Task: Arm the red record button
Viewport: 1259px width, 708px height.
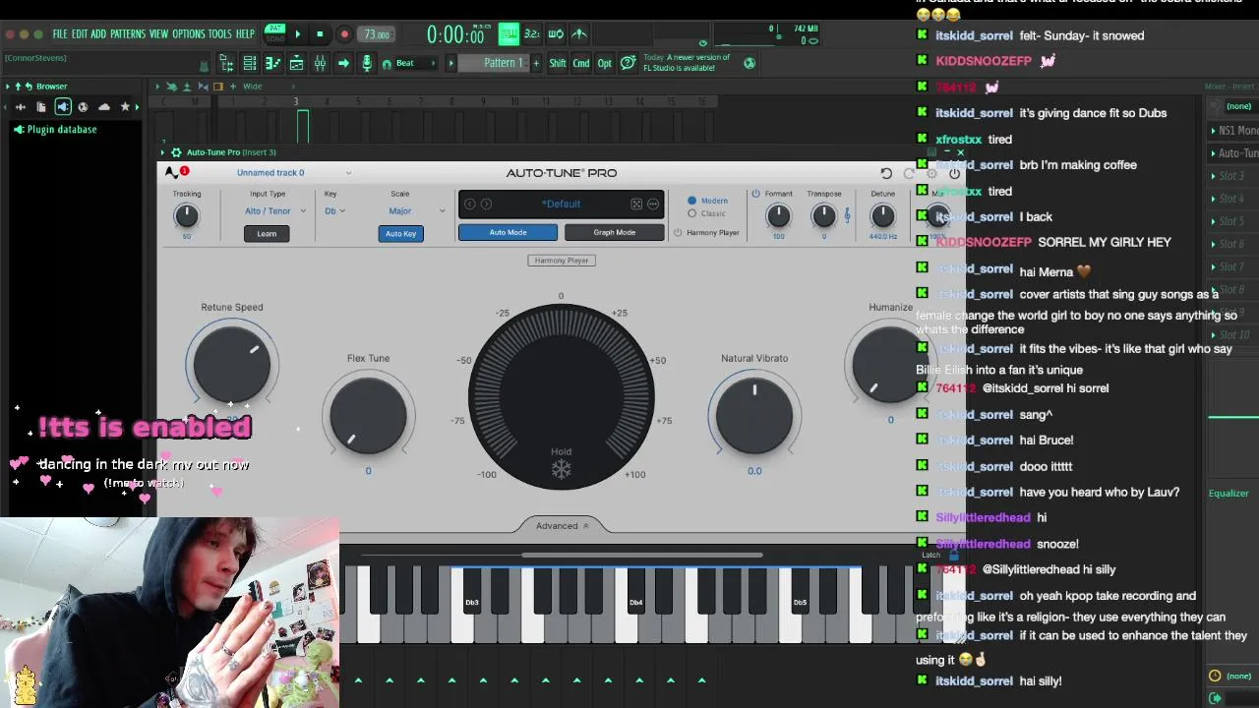Action: click(x=344, y=34)
